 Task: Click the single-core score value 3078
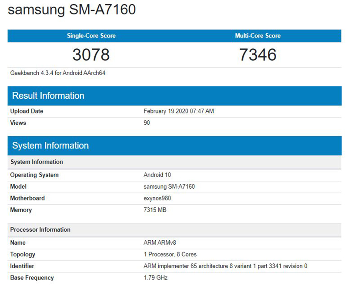(x=91, y=55)
